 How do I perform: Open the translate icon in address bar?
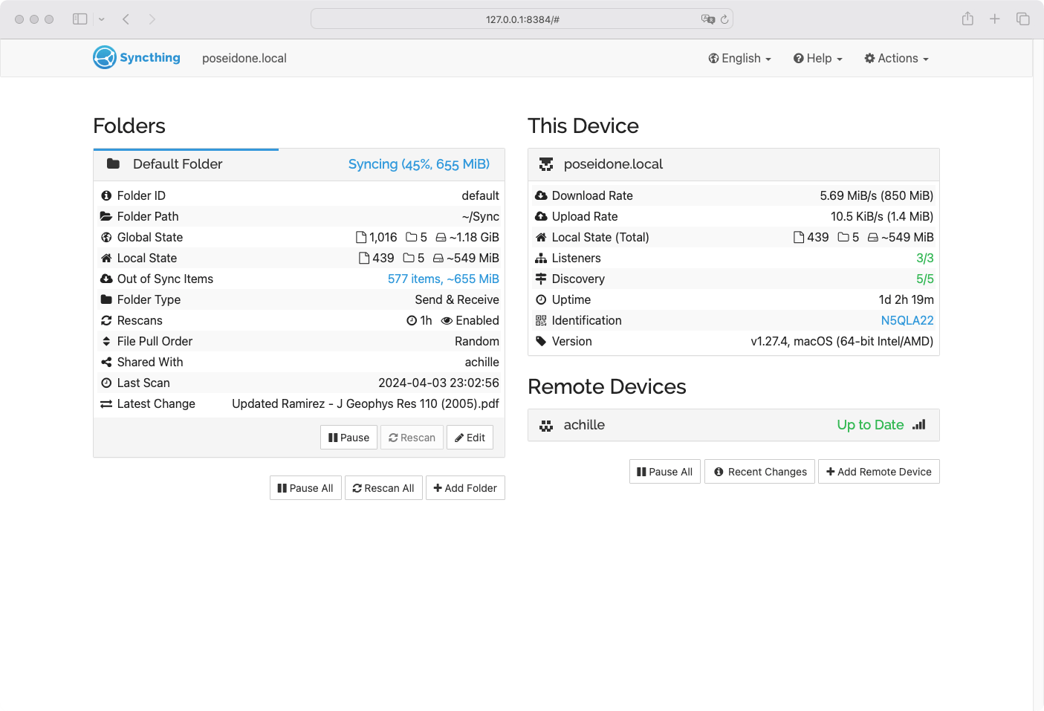(707, 19)
